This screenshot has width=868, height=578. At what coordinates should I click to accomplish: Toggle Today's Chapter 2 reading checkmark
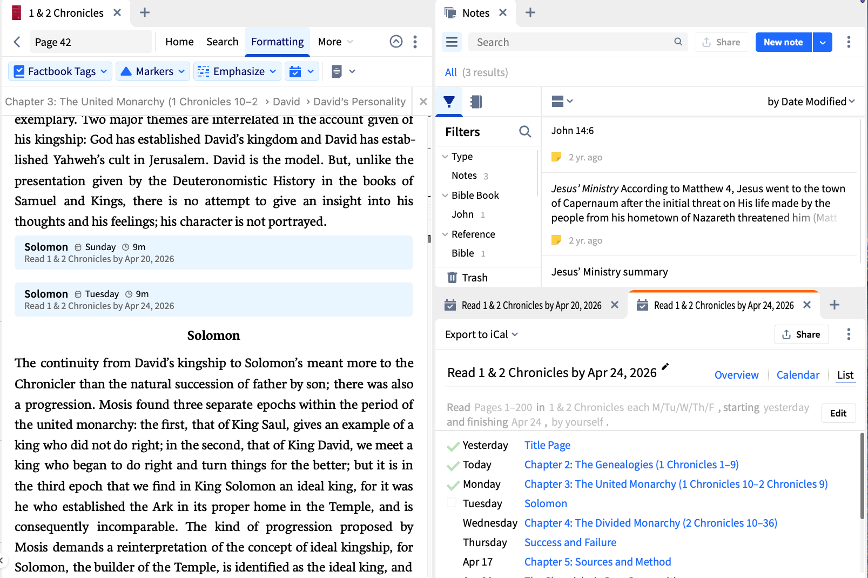point(453,466)
